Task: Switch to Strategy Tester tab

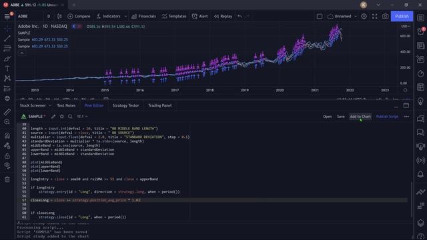Action: 125,105
